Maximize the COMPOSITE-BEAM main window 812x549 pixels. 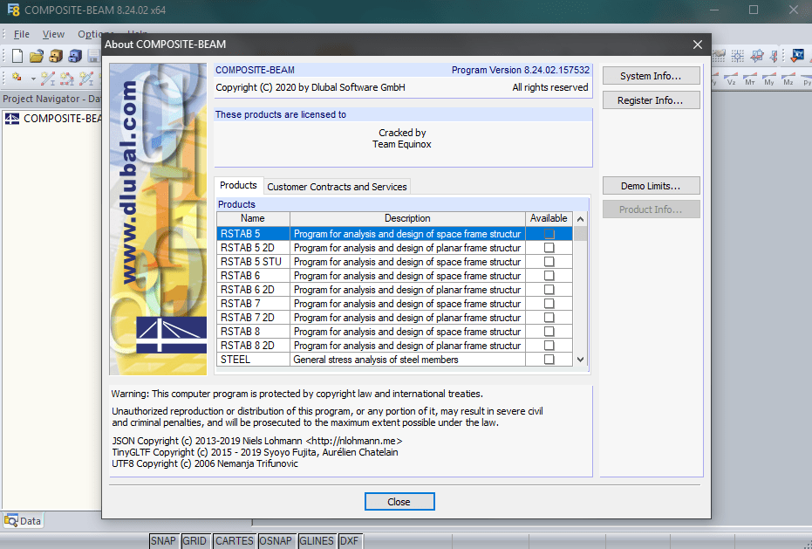click(x=754, y=10)
